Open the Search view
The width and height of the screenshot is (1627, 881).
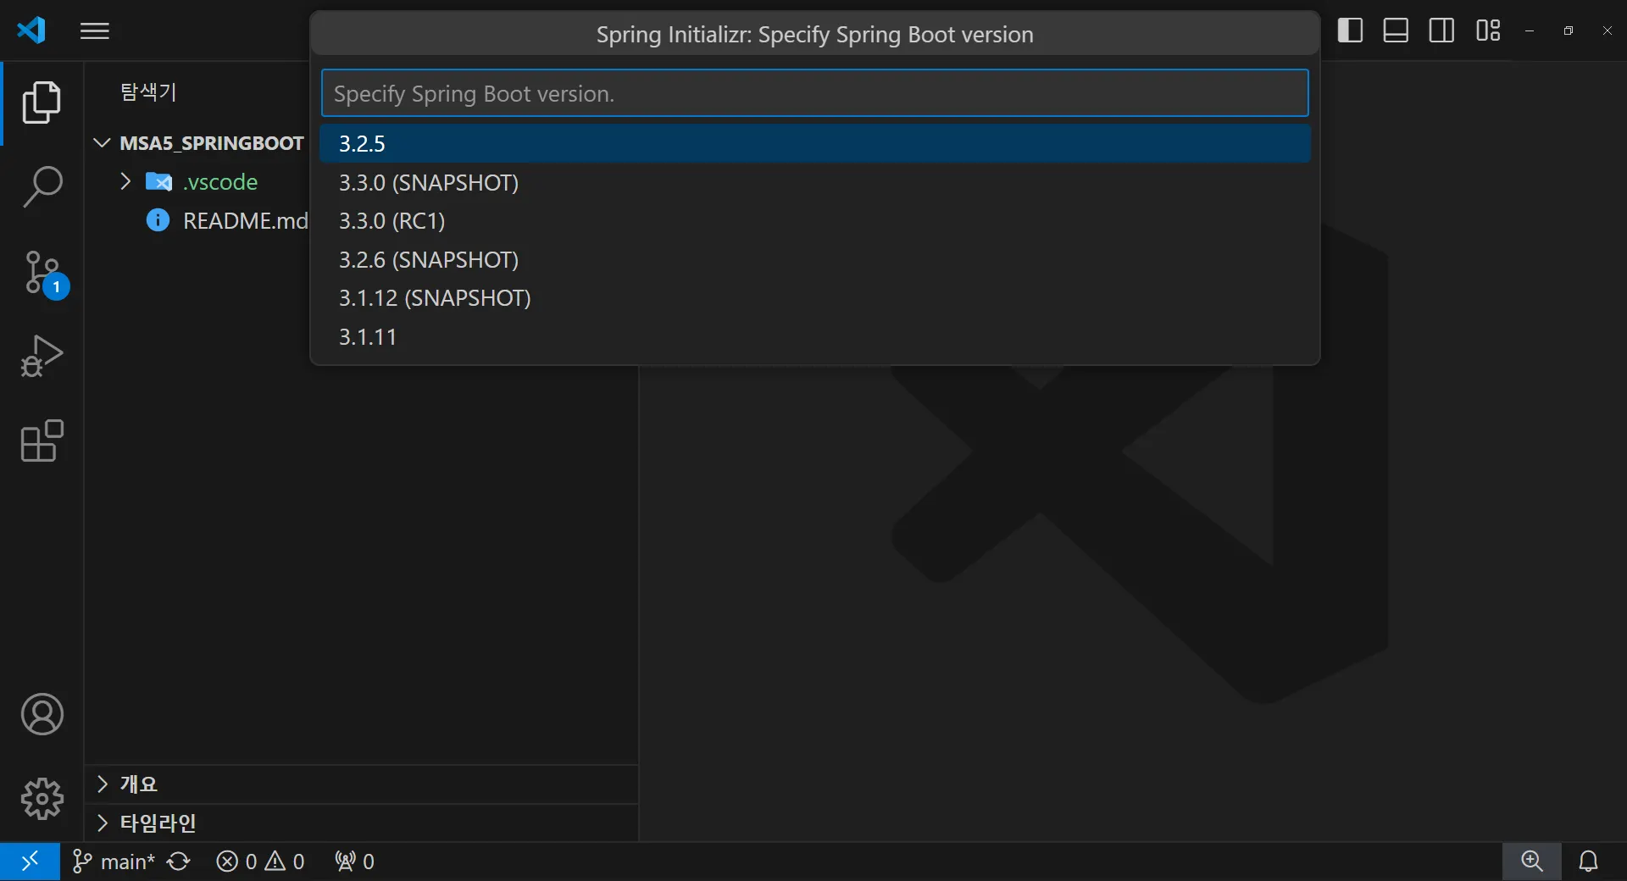(x=42, y=186)
